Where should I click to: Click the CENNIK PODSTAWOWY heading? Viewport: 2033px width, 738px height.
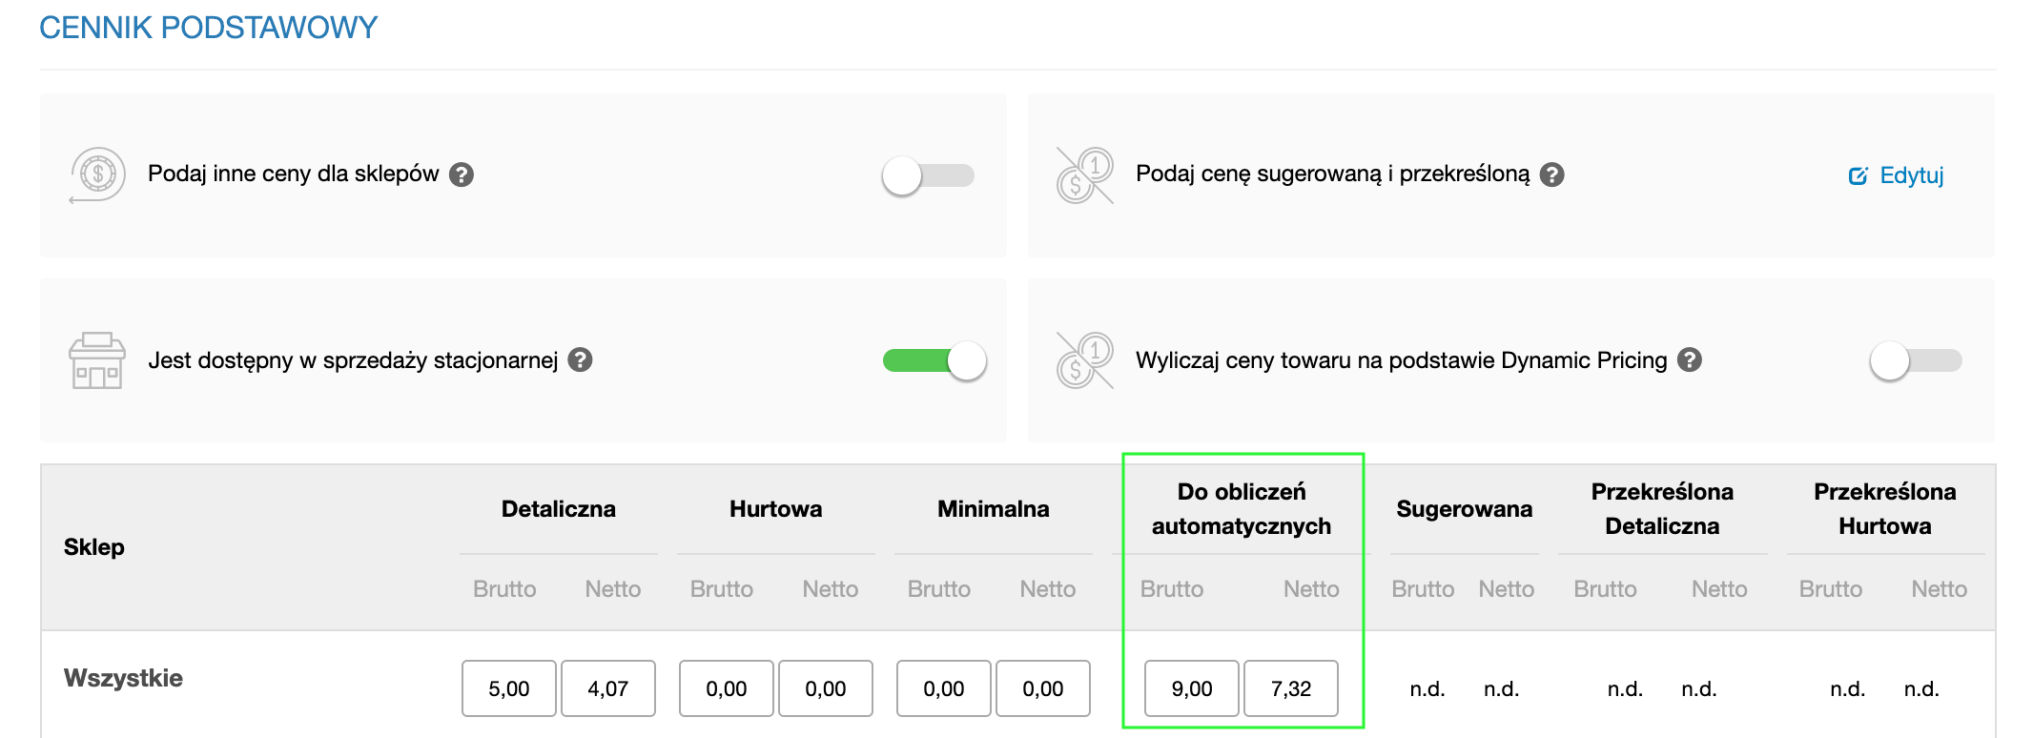coord(209,28)
